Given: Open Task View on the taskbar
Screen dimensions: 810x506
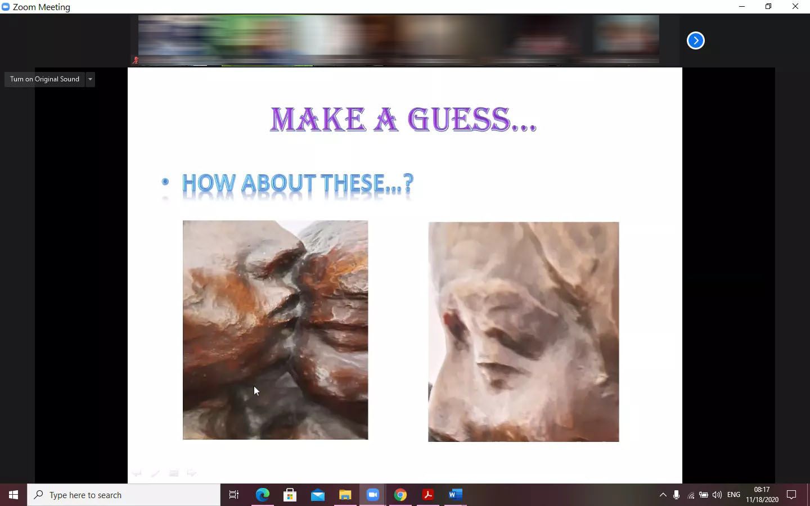Looking at the screenshot, I should coord(234,495).
